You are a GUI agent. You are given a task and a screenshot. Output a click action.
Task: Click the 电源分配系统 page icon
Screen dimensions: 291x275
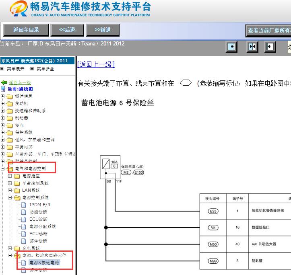point(24,226)
